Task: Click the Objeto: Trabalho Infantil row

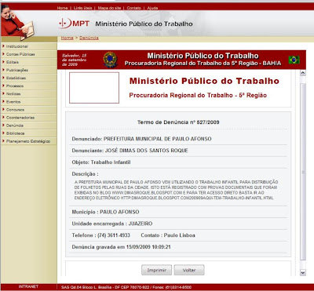Action: click(179, 162)
